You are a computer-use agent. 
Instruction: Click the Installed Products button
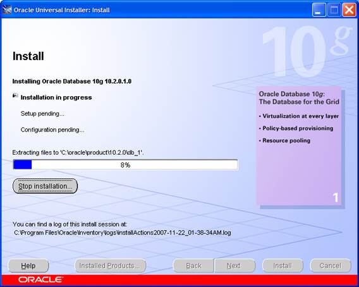coord(111,266)
